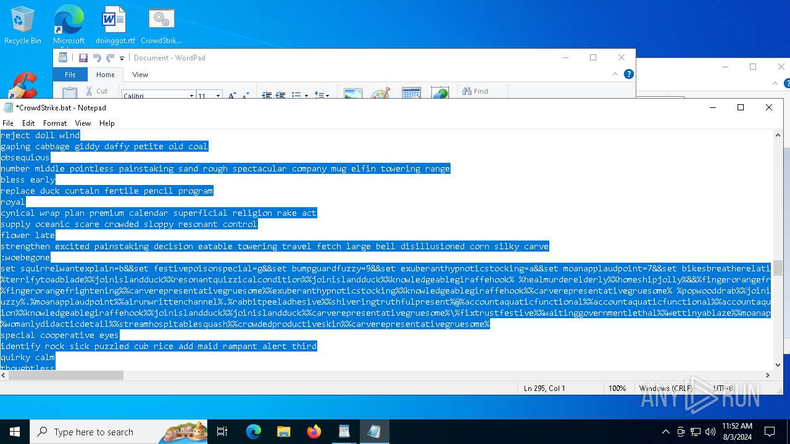790x444 pixels.
Task: Click the Decrease indent icon in WordPad
Action: click(267, 96)
